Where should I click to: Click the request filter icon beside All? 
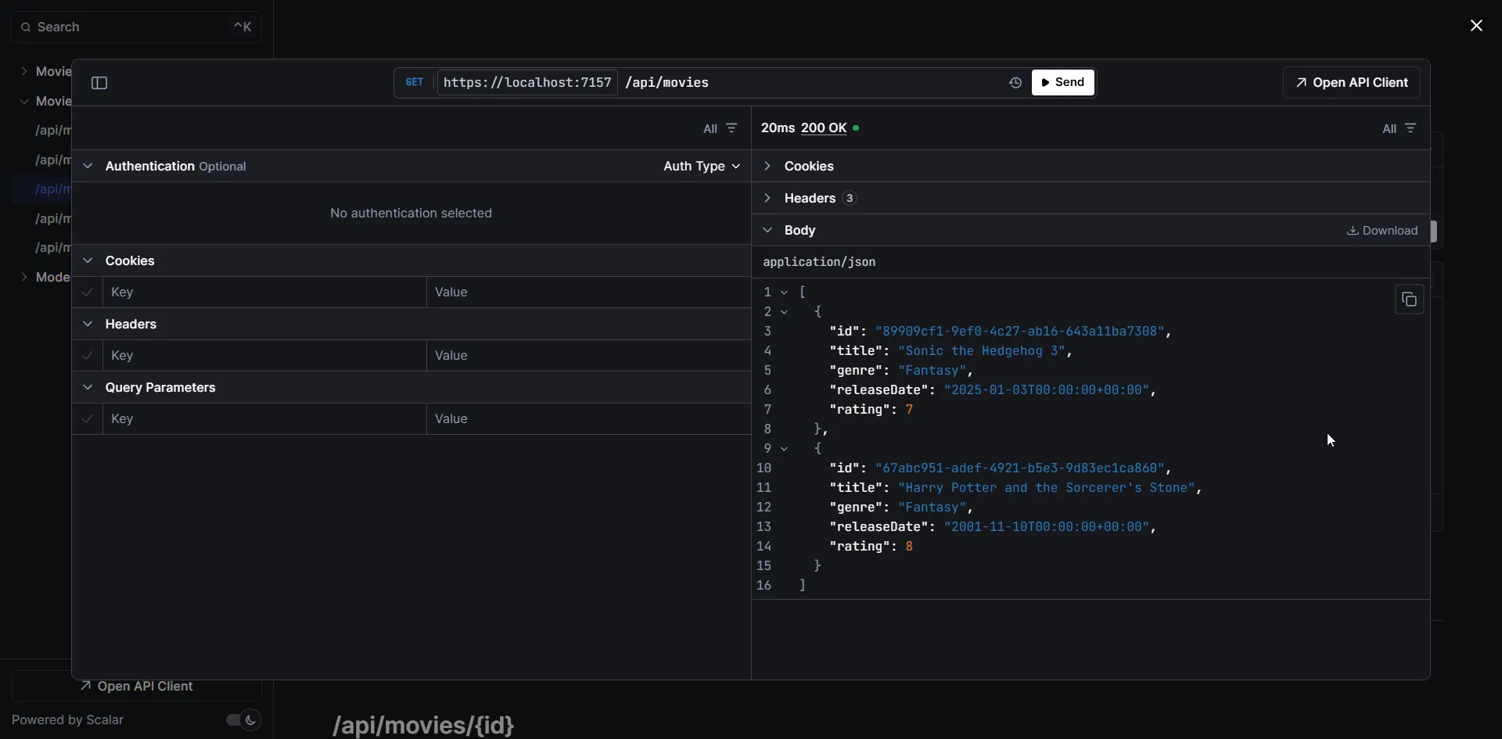coord(731,128)
